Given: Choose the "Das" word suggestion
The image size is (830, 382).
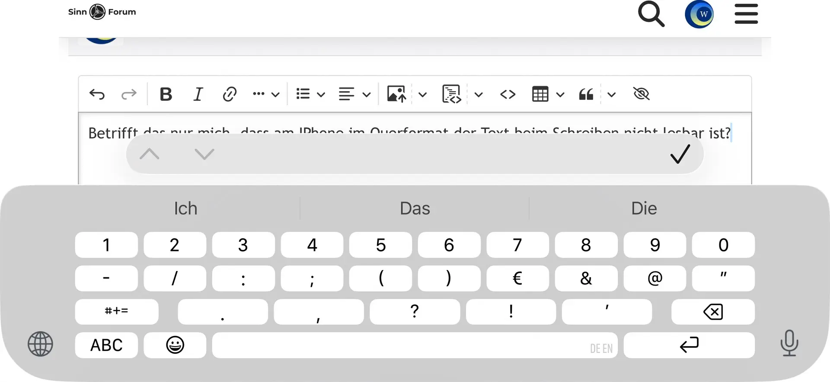Looking at the screenshot, I should point(415,209).
